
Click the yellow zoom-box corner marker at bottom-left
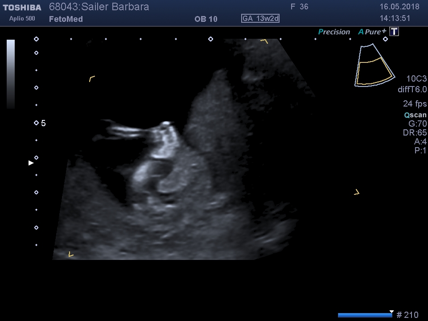tap(70, 255)
